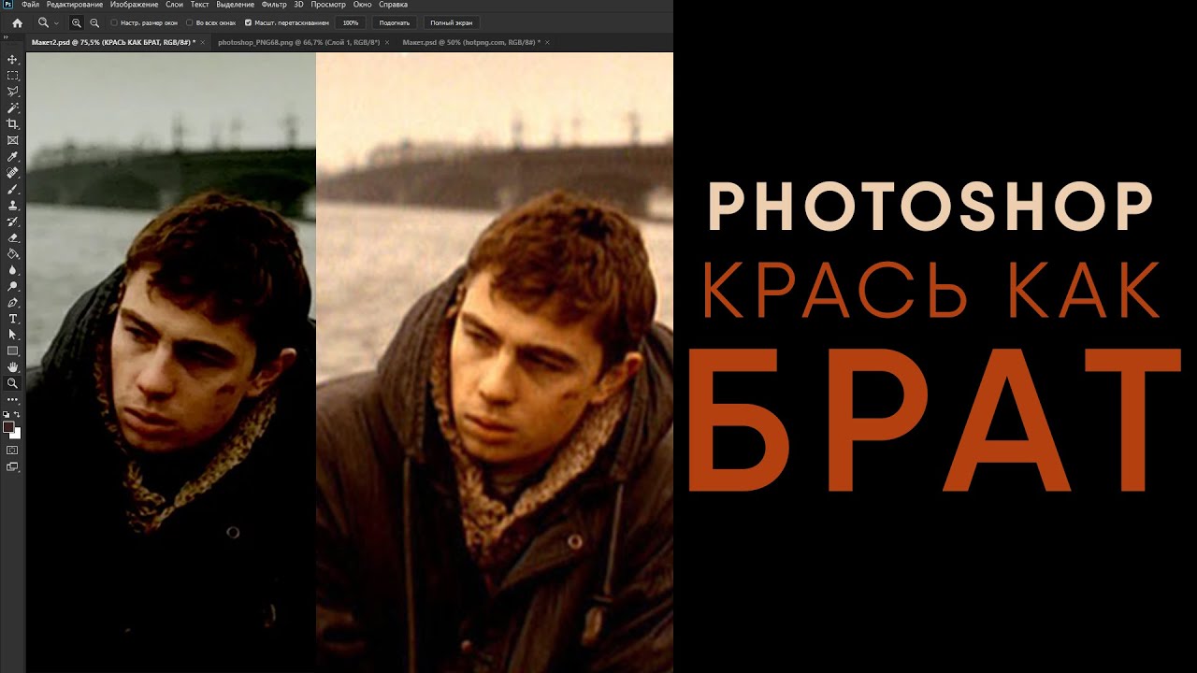Click the Home icon in options bar
The image size is (1197, 673).
click(17, 22)
